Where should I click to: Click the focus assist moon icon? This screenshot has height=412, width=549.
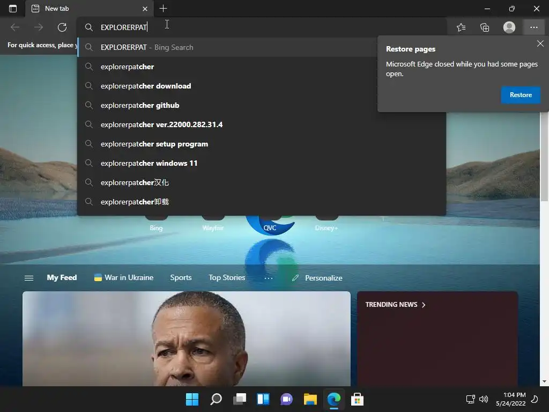click(535, 399)
